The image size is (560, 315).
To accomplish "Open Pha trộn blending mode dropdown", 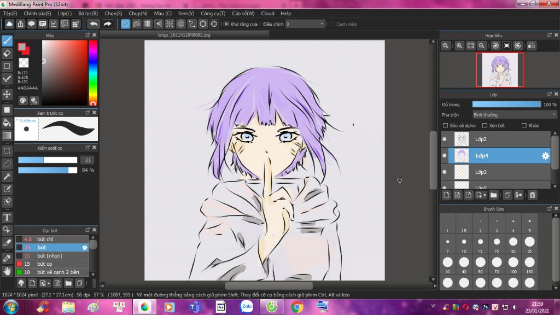I will (x=514, y=115).
